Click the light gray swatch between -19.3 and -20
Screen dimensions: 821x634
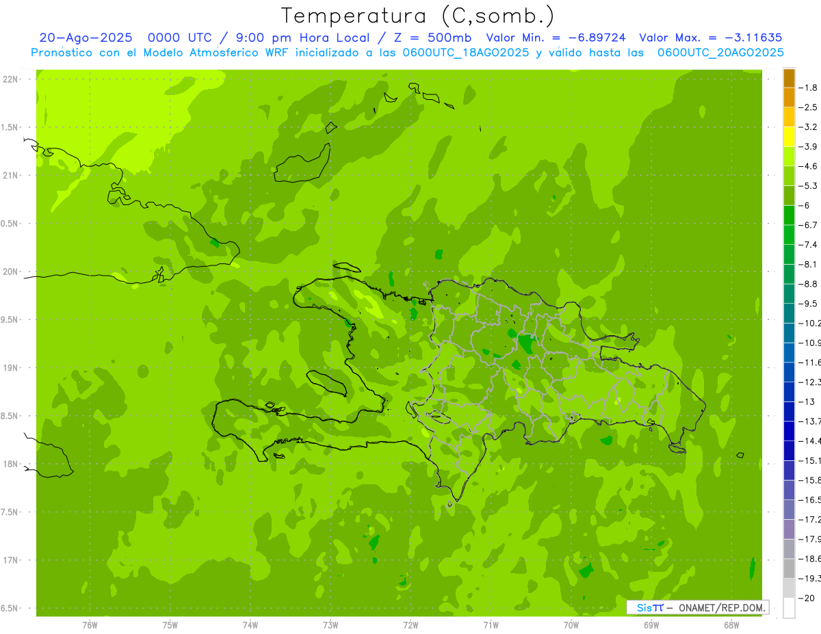click(789, 588)
